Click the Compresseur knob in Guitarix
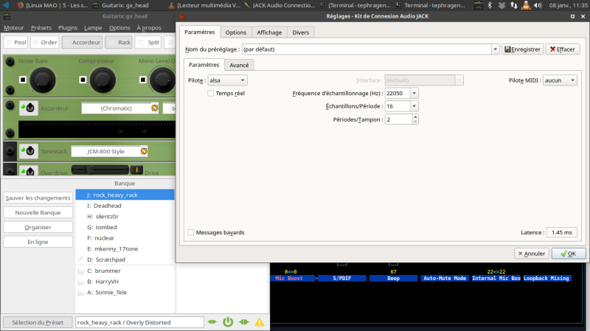The width and height of the screenshot is (590, 331). pyautogui.click(x=103, y=80)
